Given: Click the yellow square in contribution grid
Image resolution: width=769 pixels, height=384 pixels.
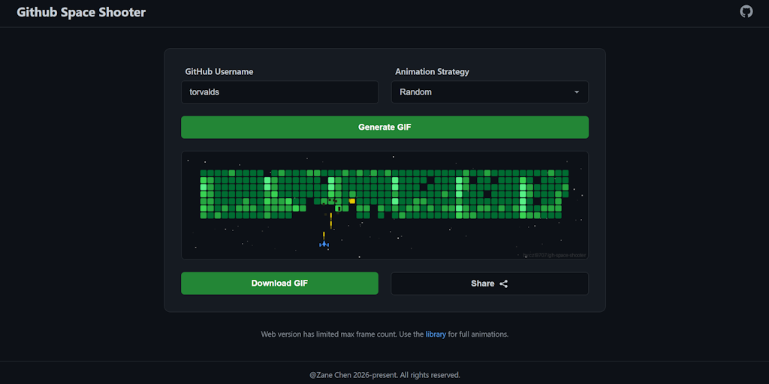Looking at the screenshot, I should (x=352, y=201).
